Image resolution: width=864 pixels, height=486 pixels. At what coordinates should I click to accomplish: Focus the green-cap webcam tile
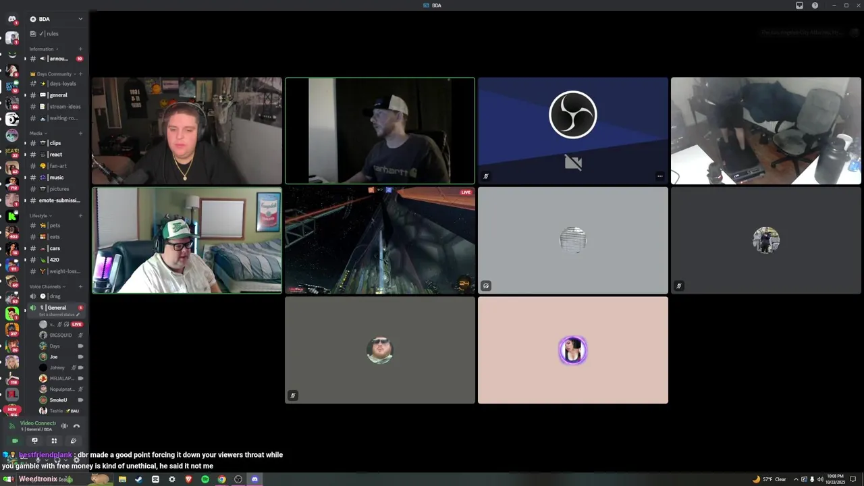[187, 240]
